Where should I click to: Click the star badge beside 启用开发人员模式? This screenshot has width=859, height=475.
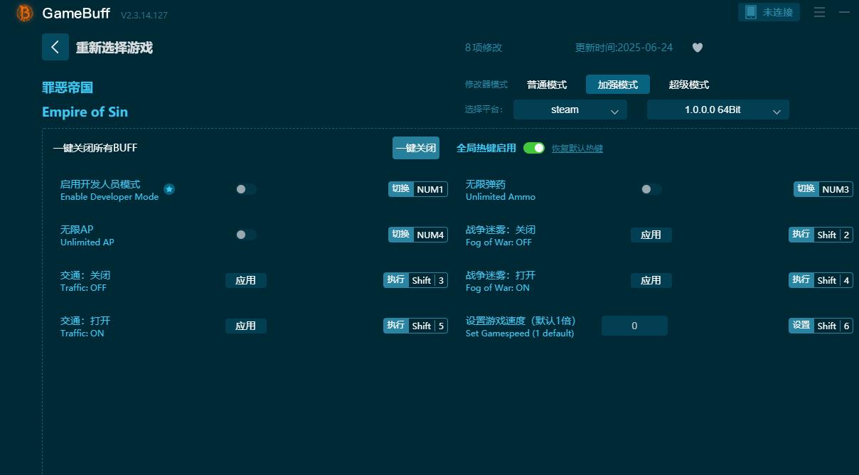click(169, 189)
